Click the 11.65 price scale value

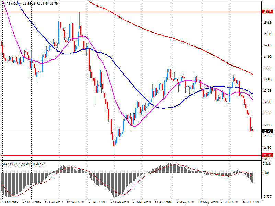click(x=267, y=136)
